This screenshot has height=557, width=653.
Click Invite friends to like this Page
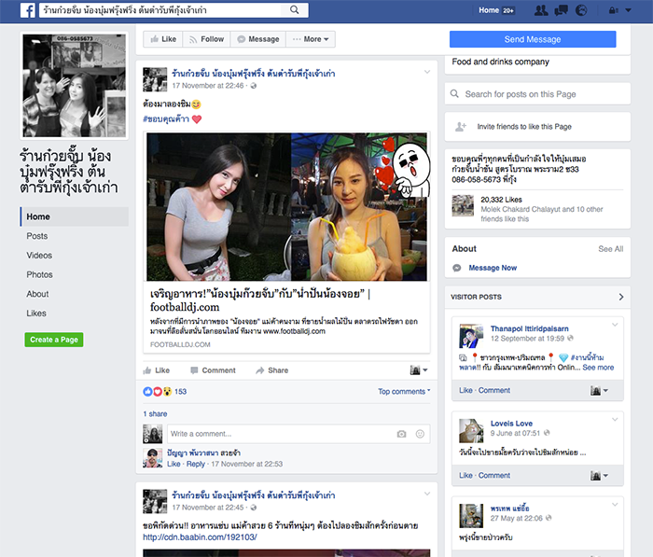pos(524,127)
